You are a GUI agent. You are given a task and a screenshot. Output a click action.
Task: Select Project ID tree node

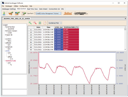click(9, 35)
